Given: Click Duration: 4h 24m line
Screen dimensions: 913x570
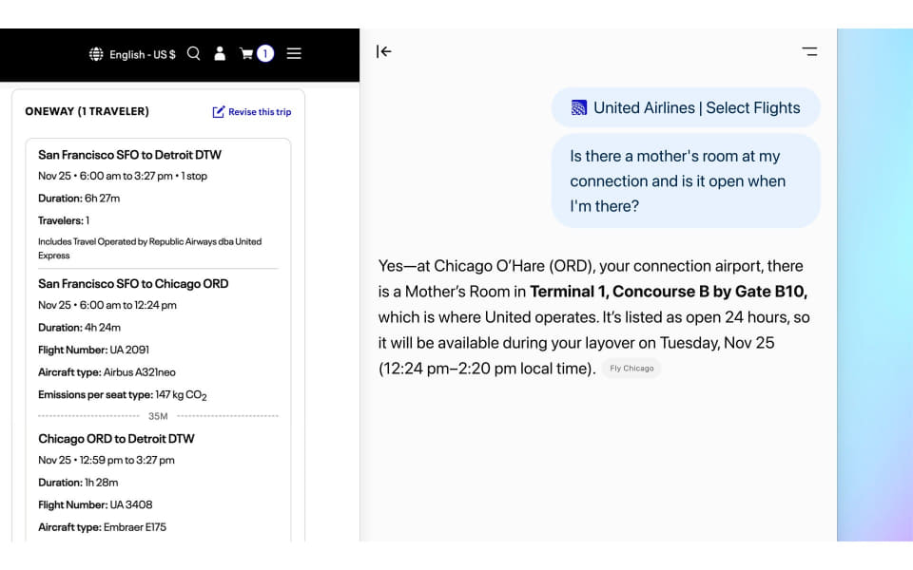Looking at the screenshot, I should [79, 328].
